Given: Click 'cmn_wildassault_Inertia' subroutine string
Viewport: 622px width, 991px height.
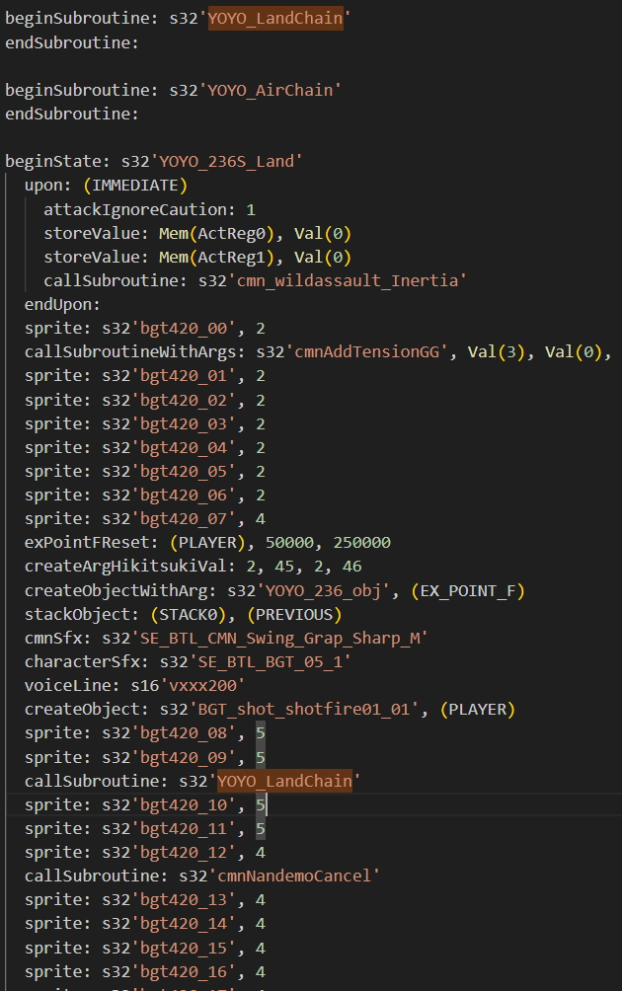Looking at the screenshot, I should (348, 280).
